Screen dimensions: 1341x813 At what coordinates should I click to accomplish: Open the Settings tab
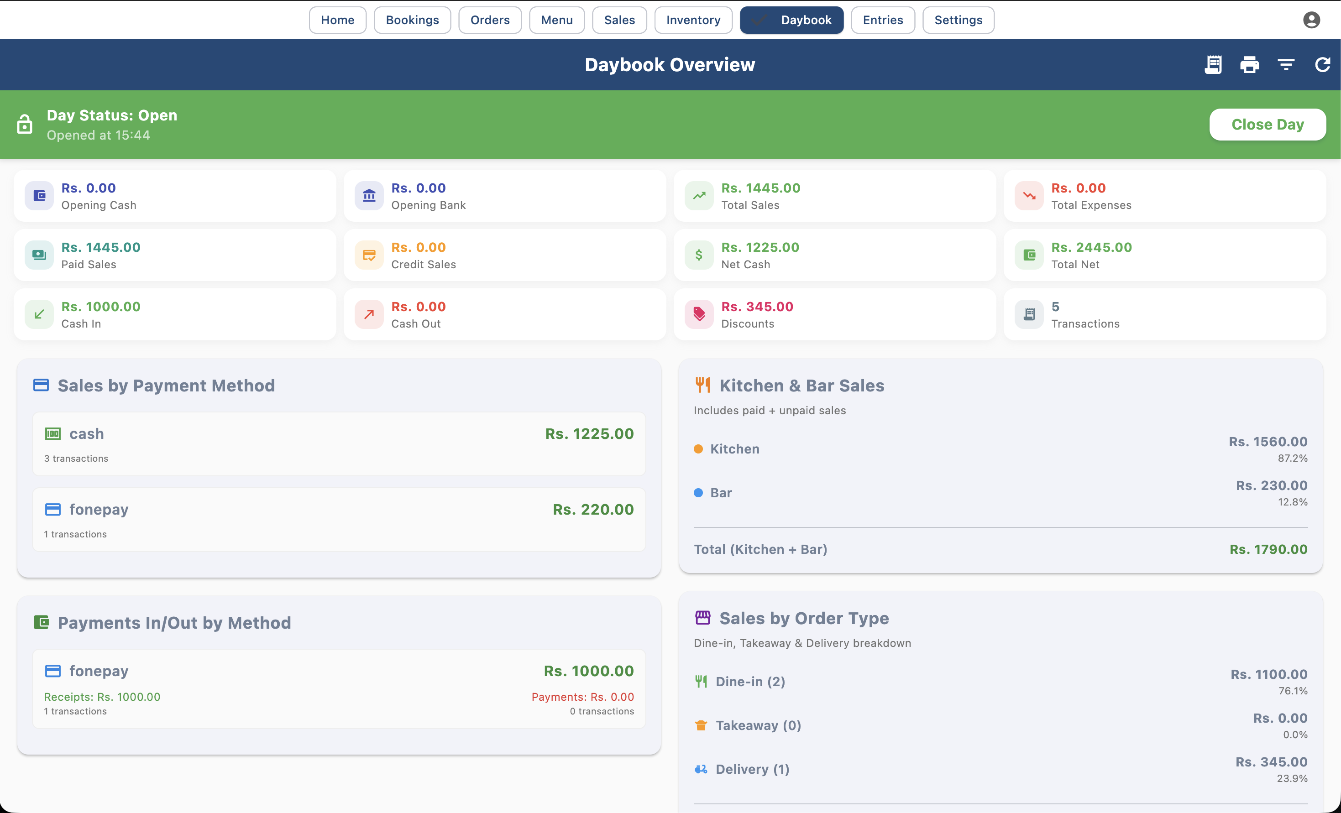coord(959,20)
